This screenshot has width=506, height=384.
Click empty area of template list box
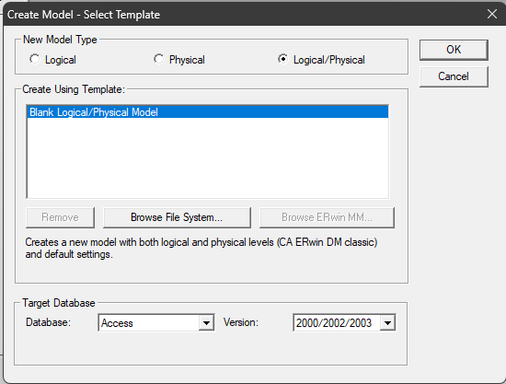coord(208,157)
